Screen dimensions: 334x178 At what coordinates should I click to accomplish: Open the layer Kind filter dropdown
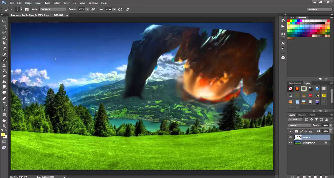coord(295,119)
